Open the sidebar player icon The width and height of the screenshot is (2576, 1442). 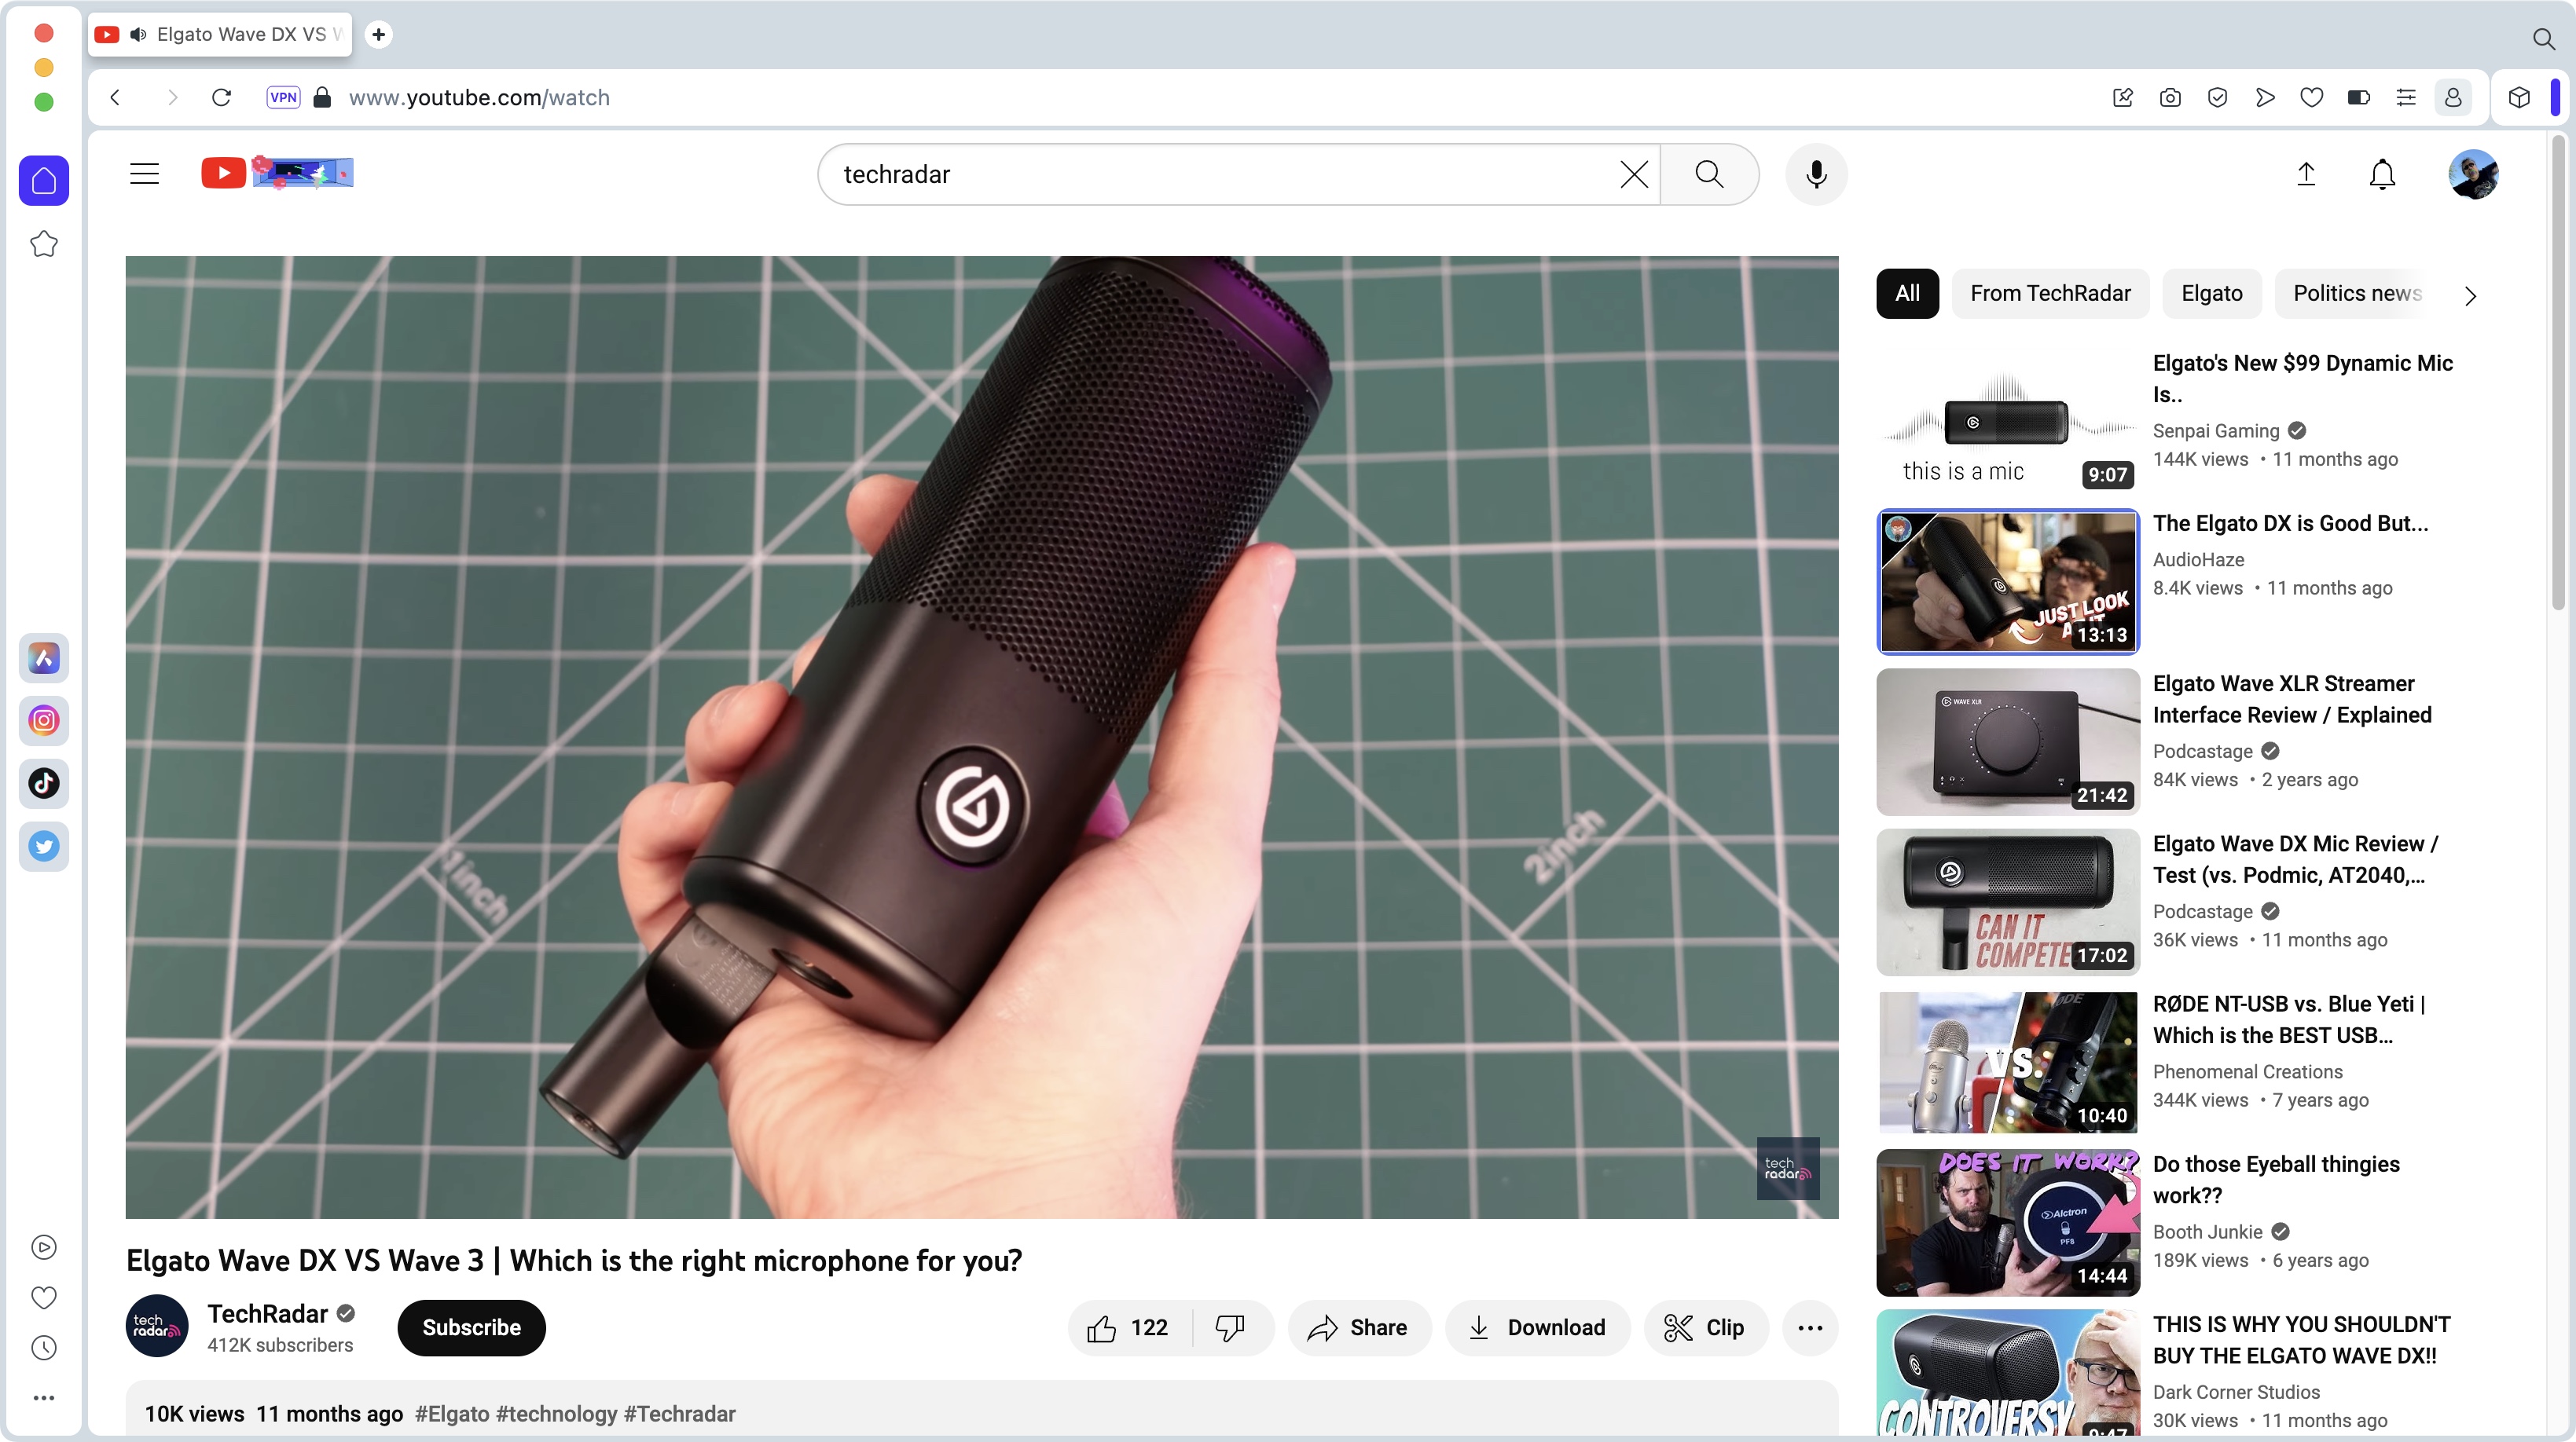(x=44, y=1247)
